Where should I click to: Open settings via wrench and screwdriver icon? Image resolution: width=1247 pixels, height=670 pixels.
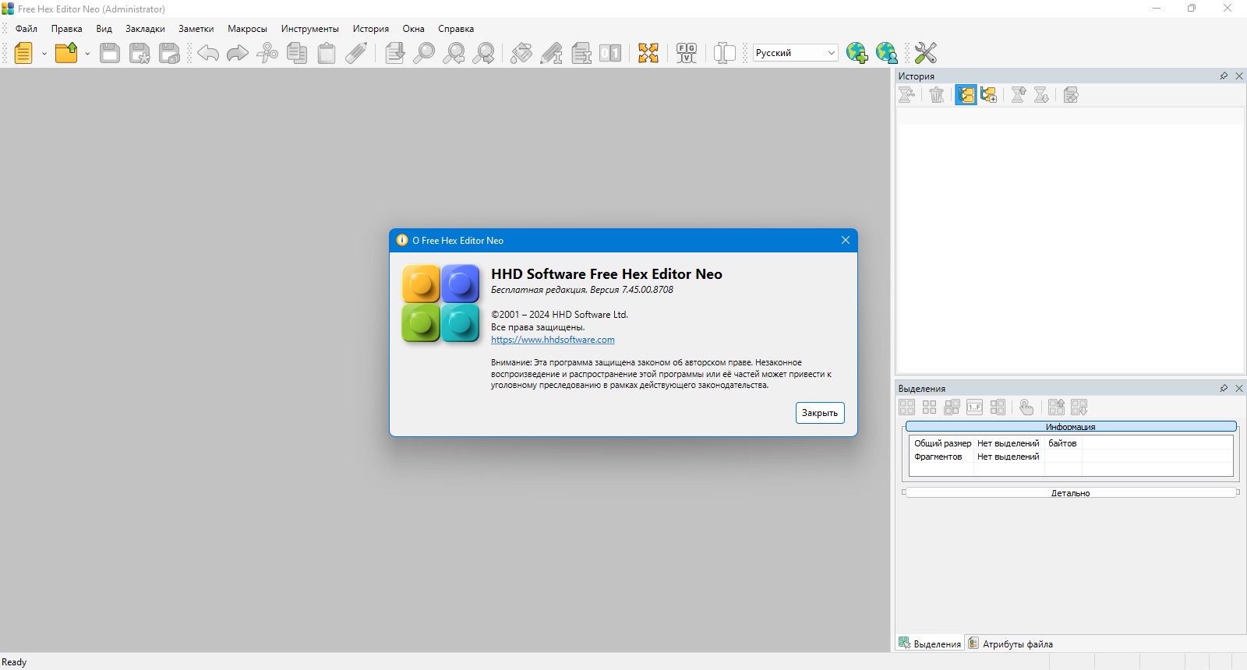[925, 53]
